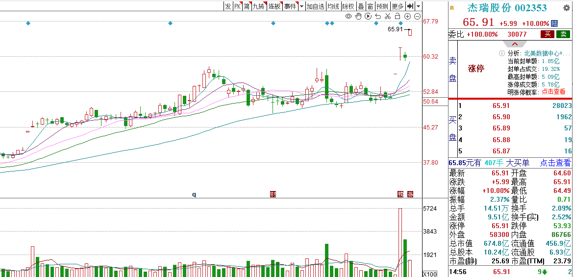573x277 pixels.
Task: Click the 买盘 label
Action: pos(453,128)
